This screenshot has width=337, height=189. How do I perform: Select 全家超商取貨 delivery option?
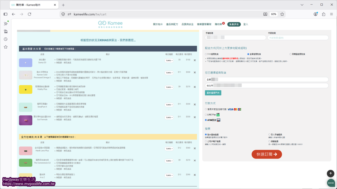[x=248, y=54]
